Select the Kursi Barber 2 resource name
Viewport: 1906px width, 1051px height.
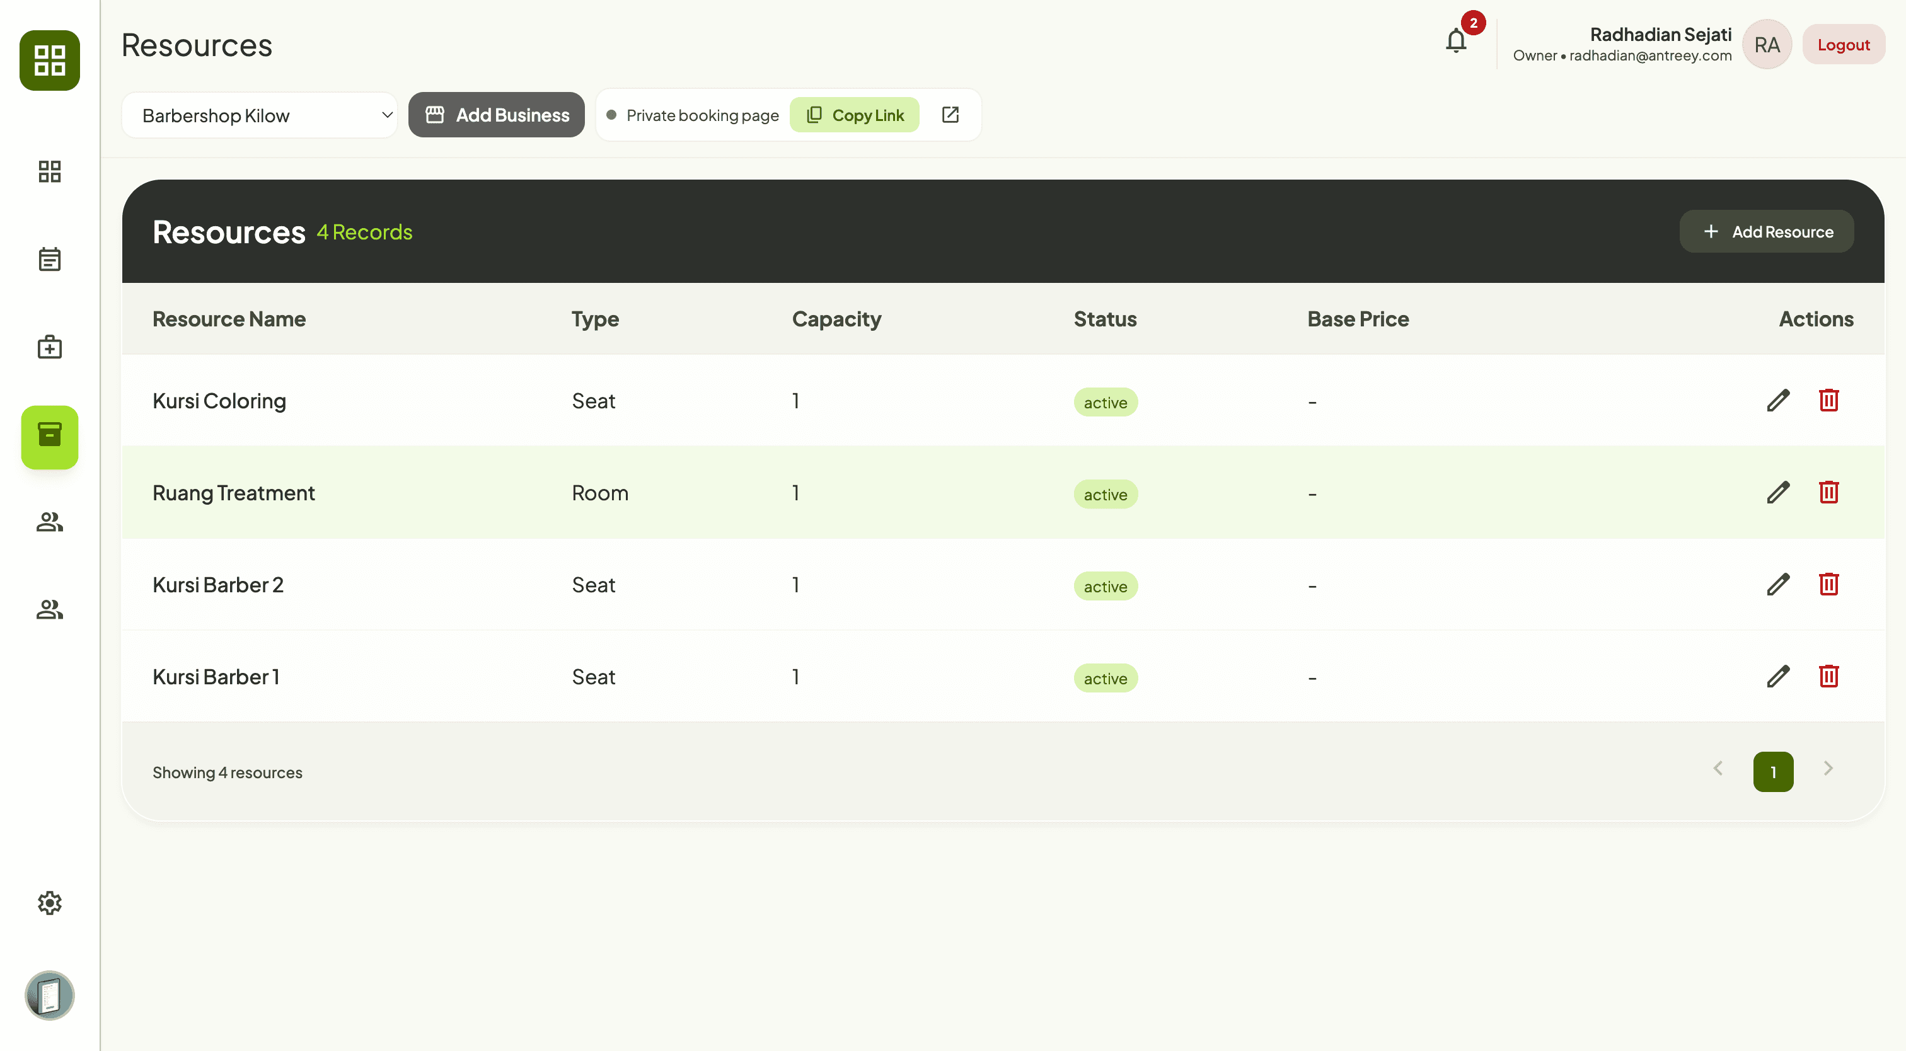tap(217, 585)
